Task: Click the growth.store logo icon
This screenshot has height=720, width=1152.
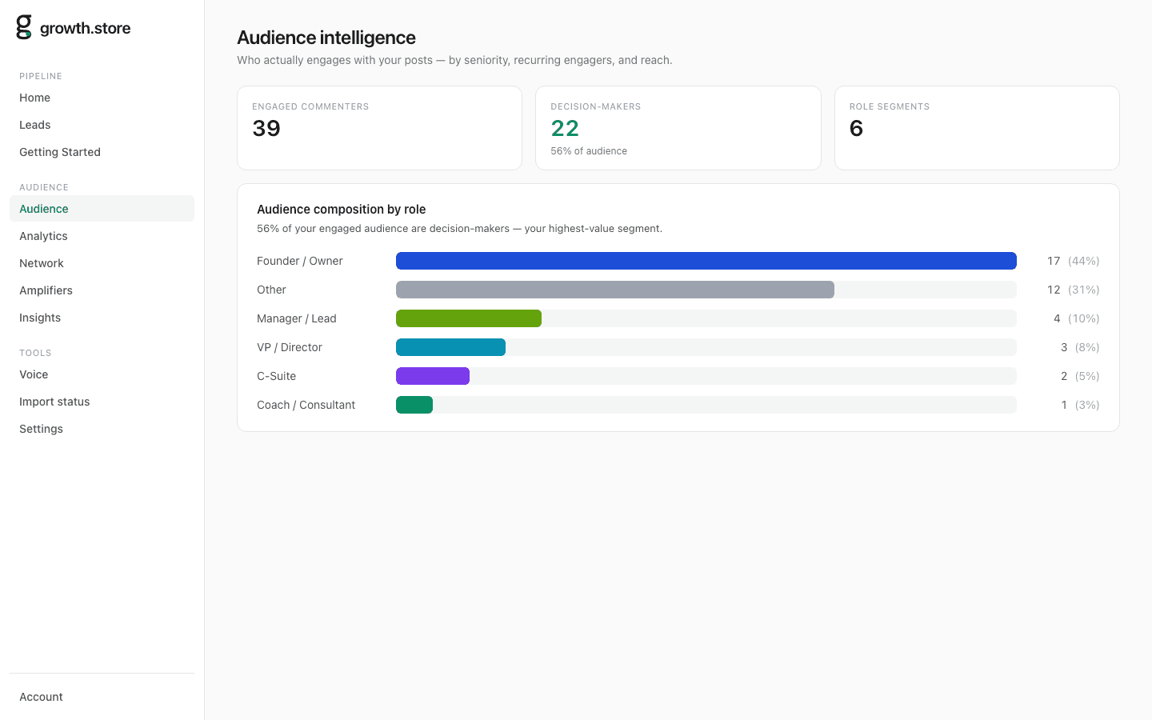Action: [x=24, y=27]
